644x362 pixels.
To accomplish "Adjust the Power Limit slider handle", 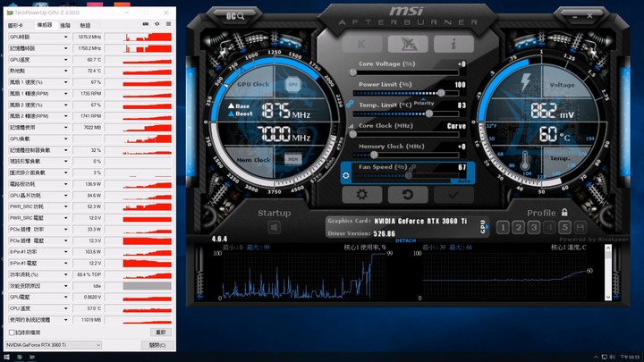I will (x=441, y=93).
